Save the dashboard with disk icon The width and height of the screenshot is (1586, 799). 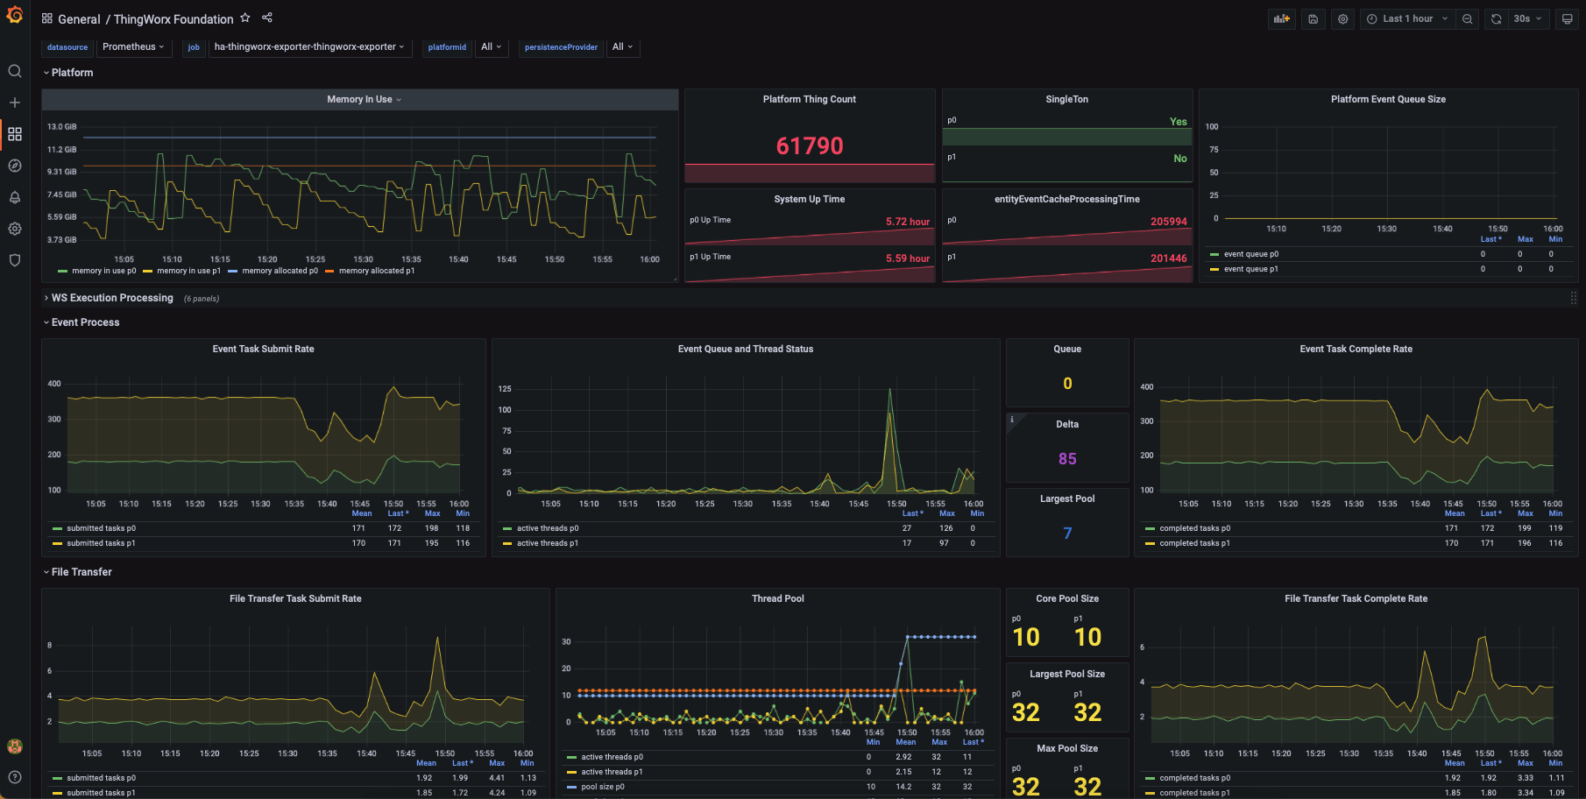[1313, 18]
